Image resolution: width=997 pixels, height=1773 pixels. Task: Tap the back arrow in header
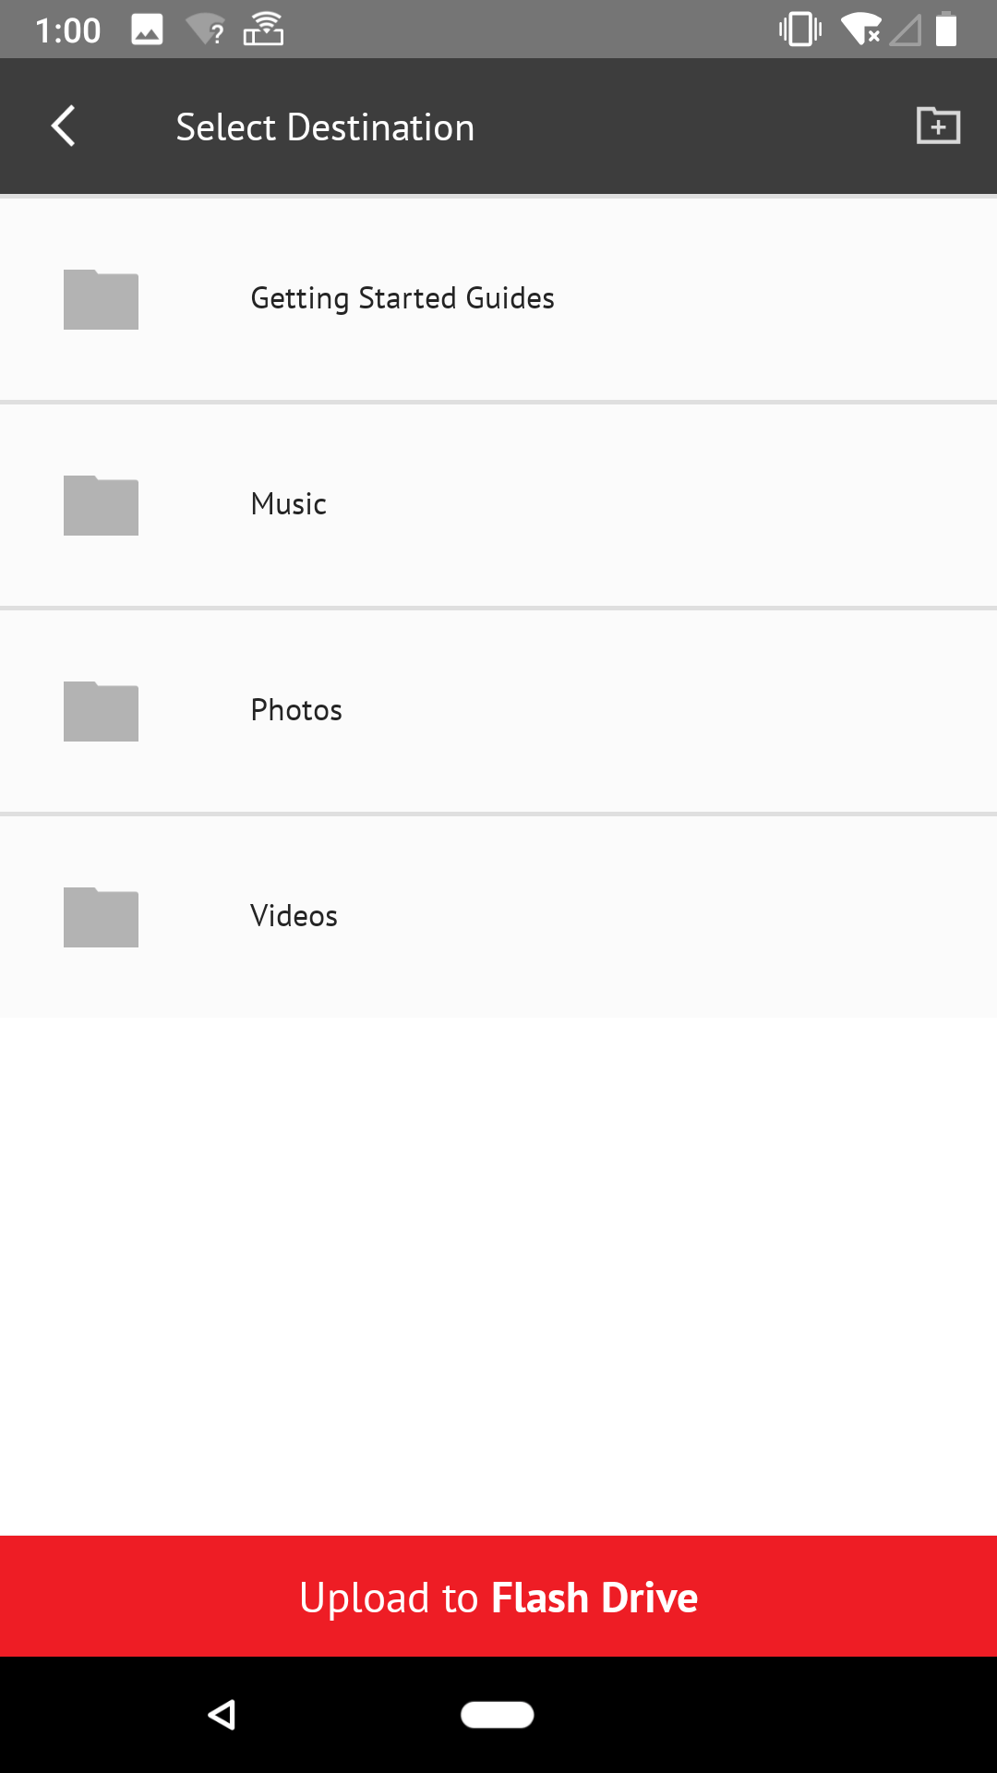63,127
